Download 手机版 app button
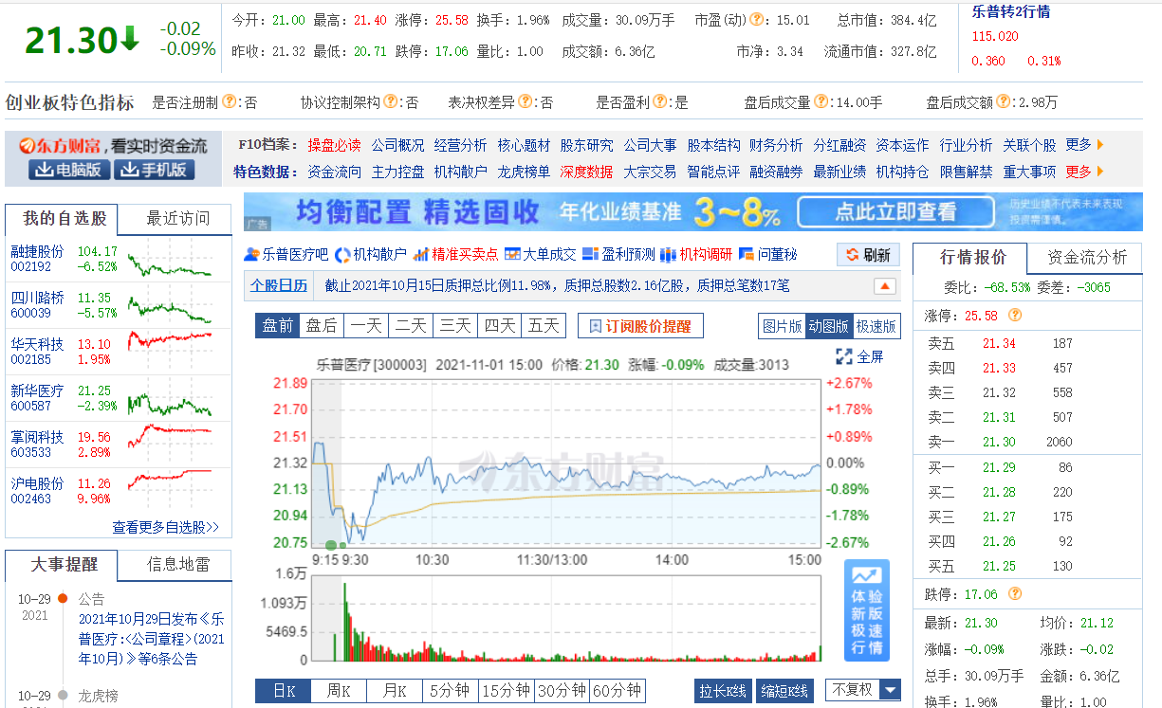This screenshot has width=1162, height=708. (155, 170)
